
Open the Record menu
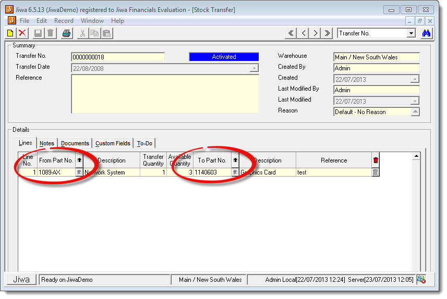pos(64,21)
